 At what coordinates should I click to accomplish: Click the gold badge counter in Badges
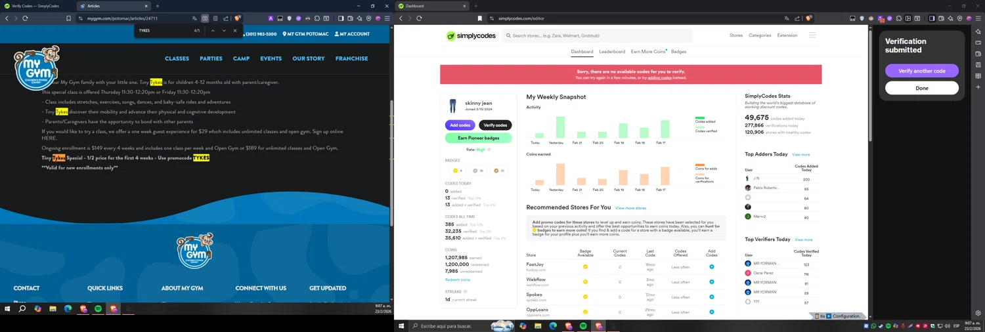(458, 171)
